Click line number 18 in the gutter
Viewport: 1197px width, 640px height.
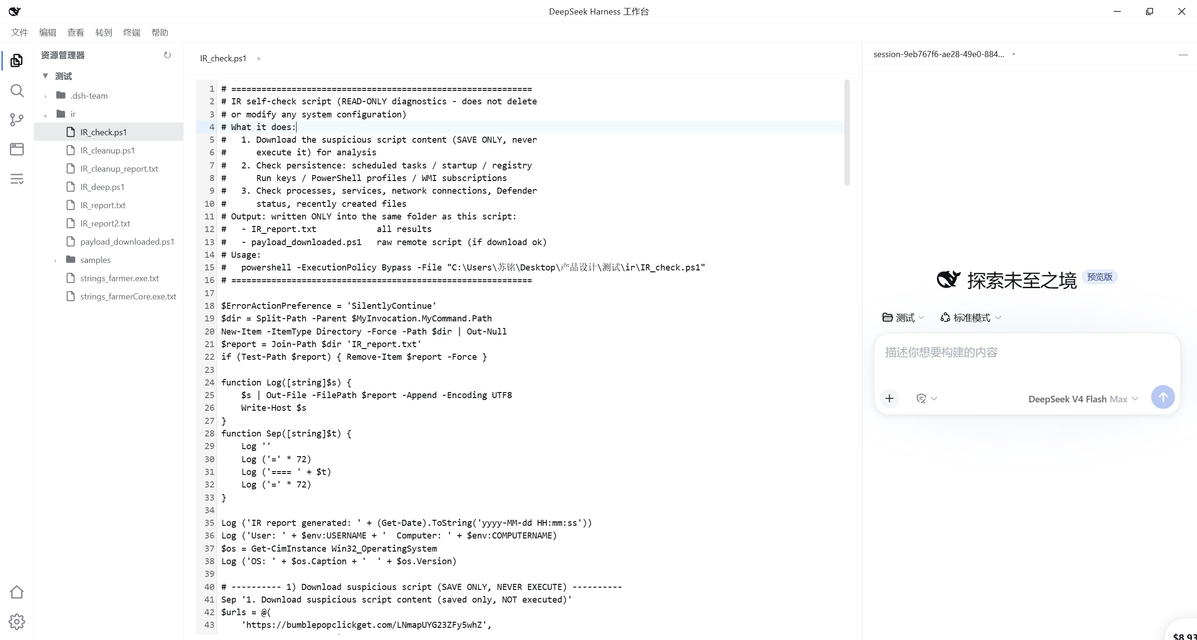click(209, 305)
